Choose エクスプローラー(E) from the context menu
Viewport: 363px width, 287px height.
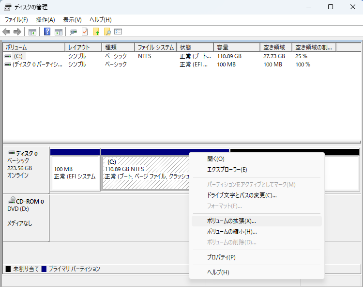[x=257, y=170]
